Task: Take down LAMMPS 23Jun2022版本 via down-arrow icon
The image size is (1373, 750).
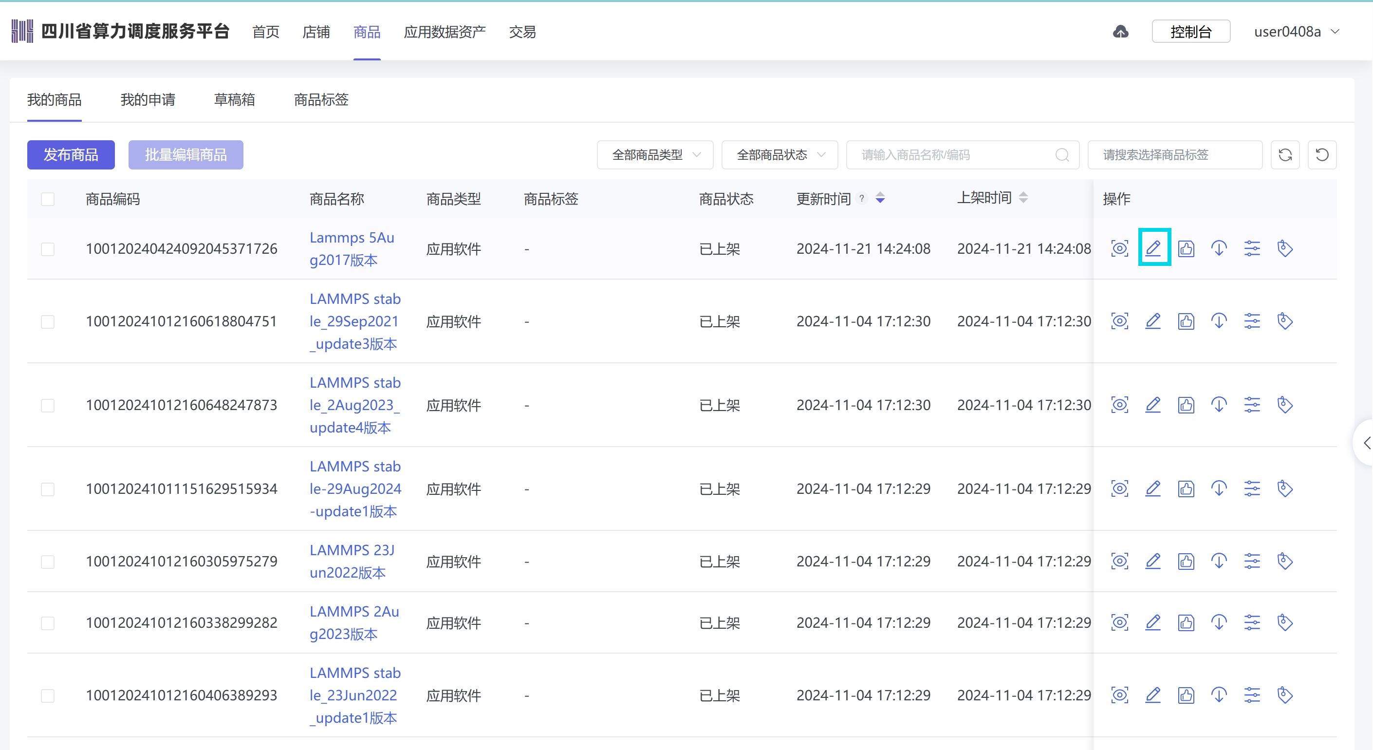Action: pyautogui.click(x=1219, y=561)
